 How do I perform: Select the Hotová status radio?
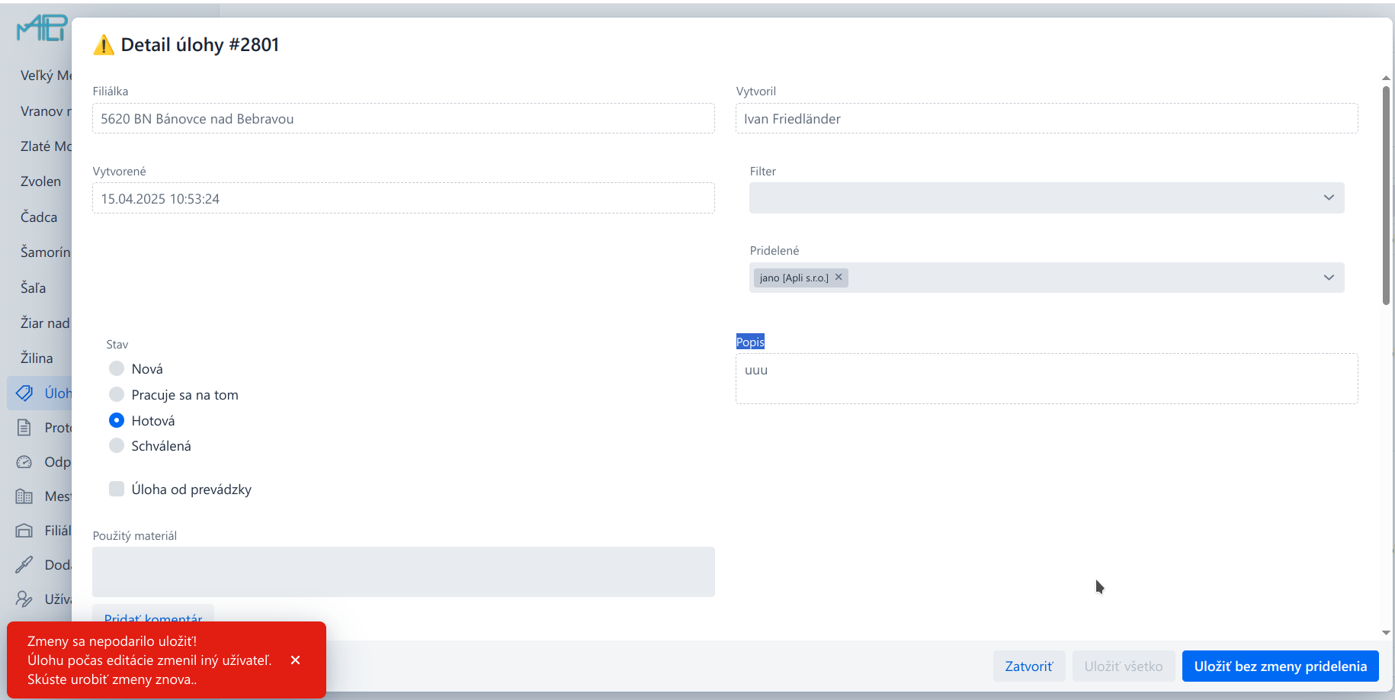117,420
